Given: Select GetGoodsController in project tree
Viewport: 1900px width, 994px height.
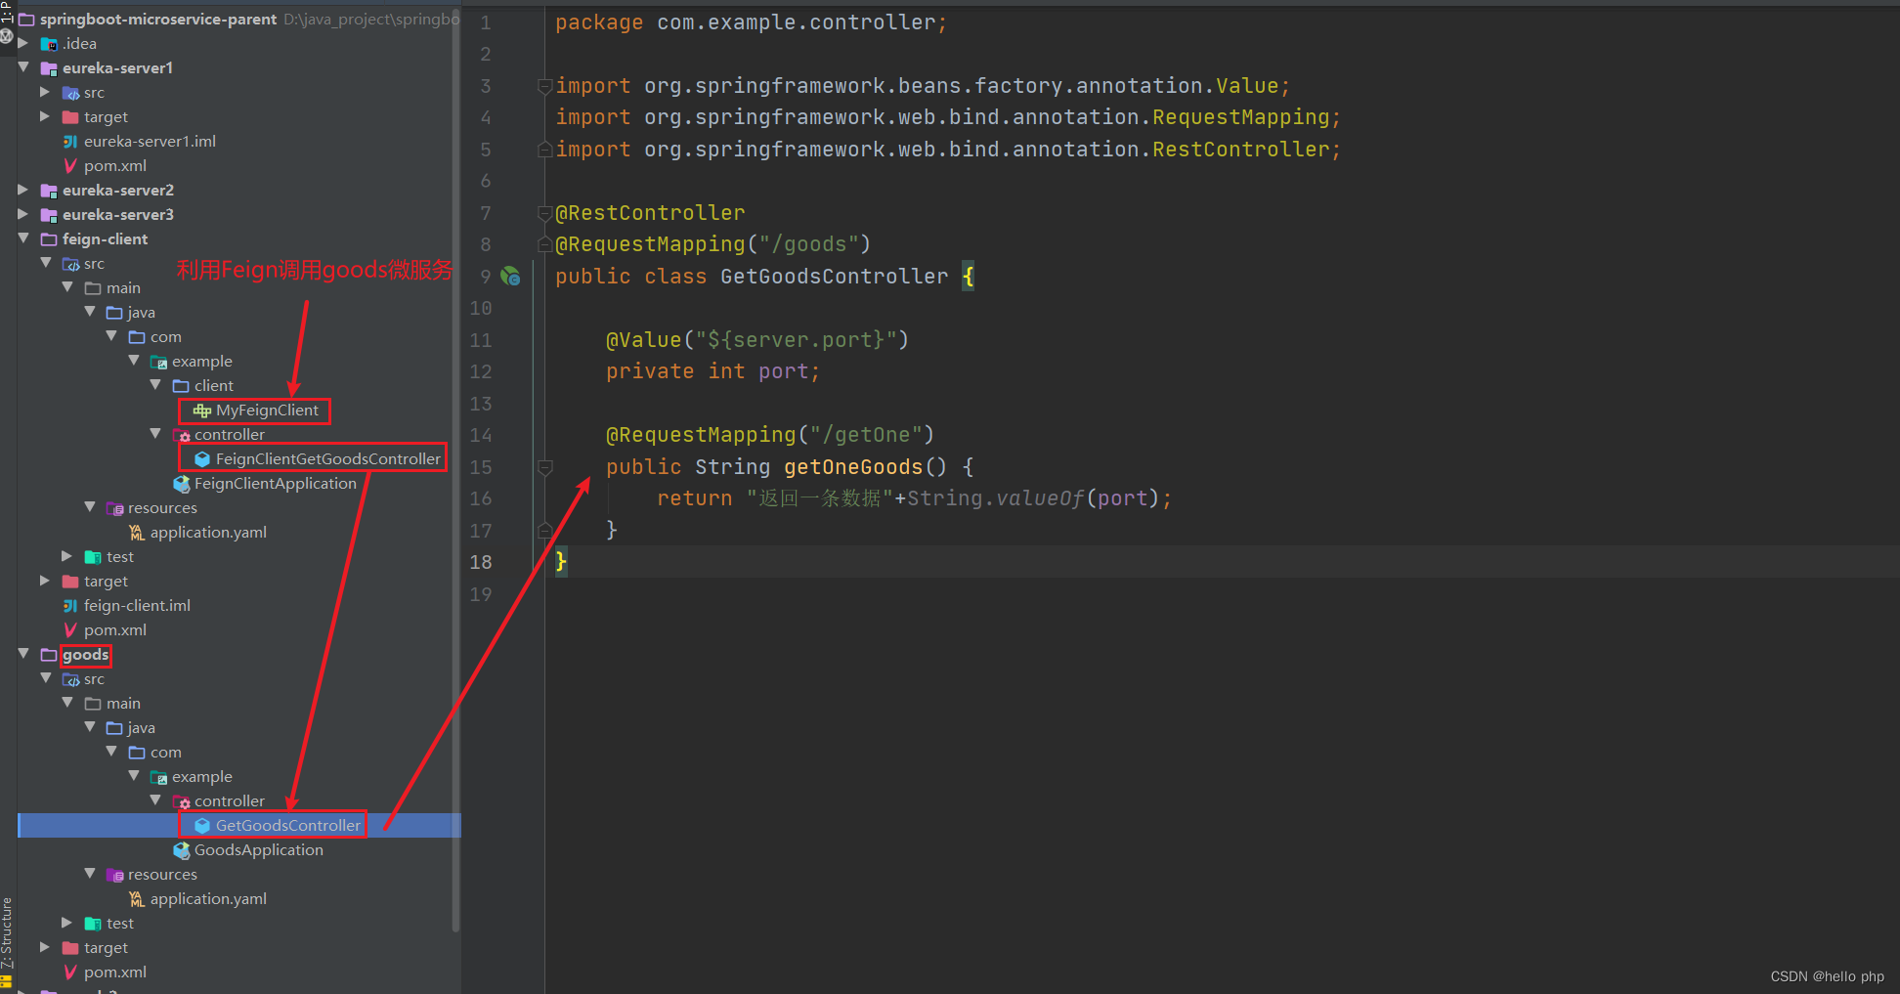Looking at the screenshot, I should pyautogui.click(x=288, y=826).
